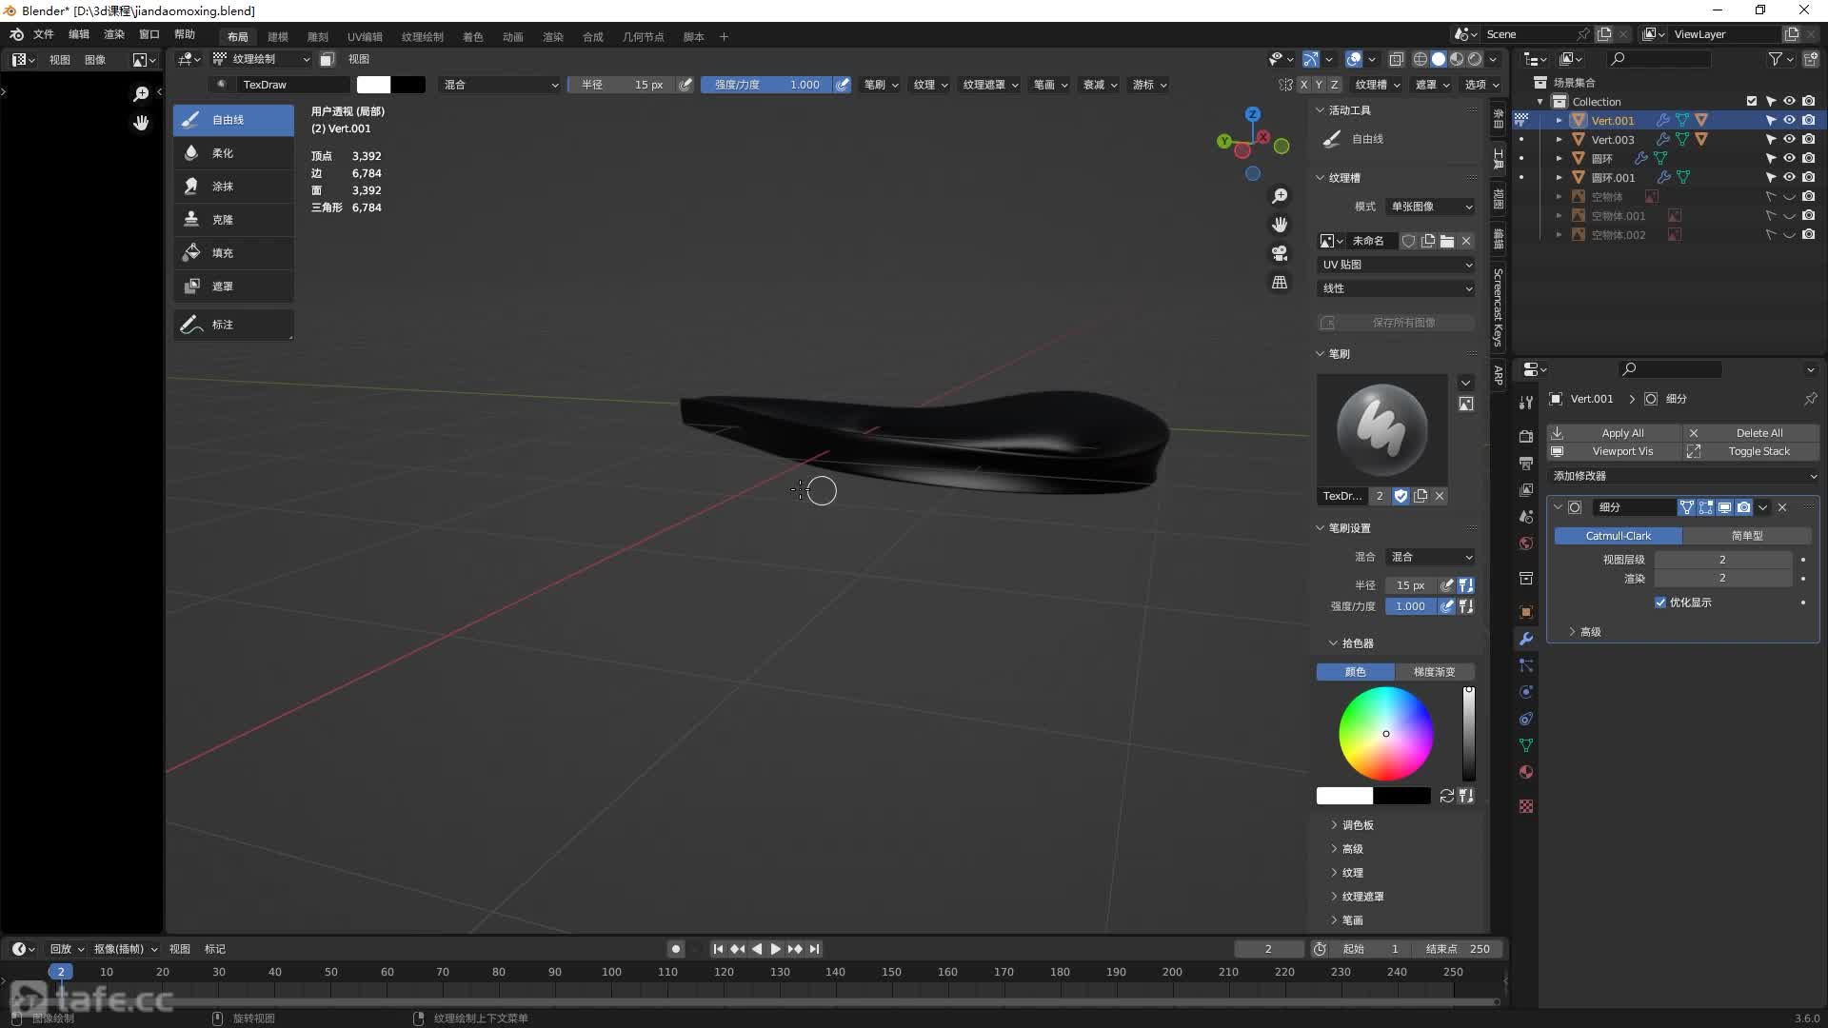Click new image icon next to 未命名
Screen dimensions: 1828x1028
[x=1428, y=241]
